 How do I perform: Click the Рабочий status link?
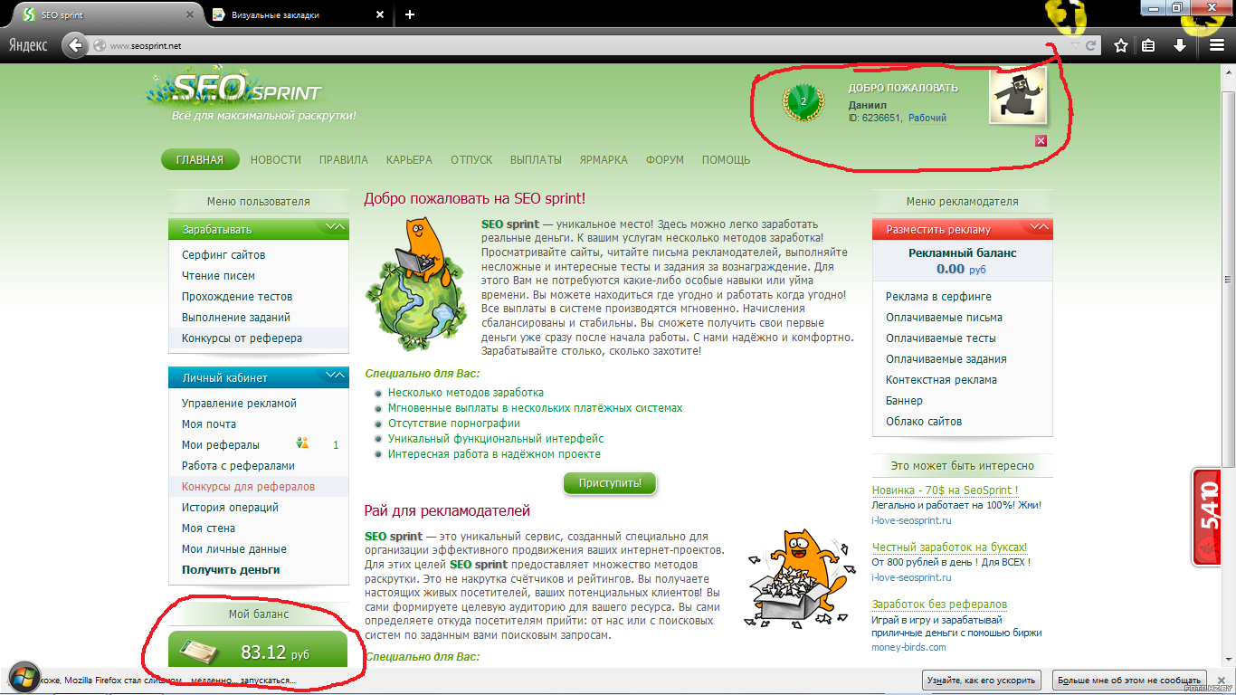click(927, 119)
